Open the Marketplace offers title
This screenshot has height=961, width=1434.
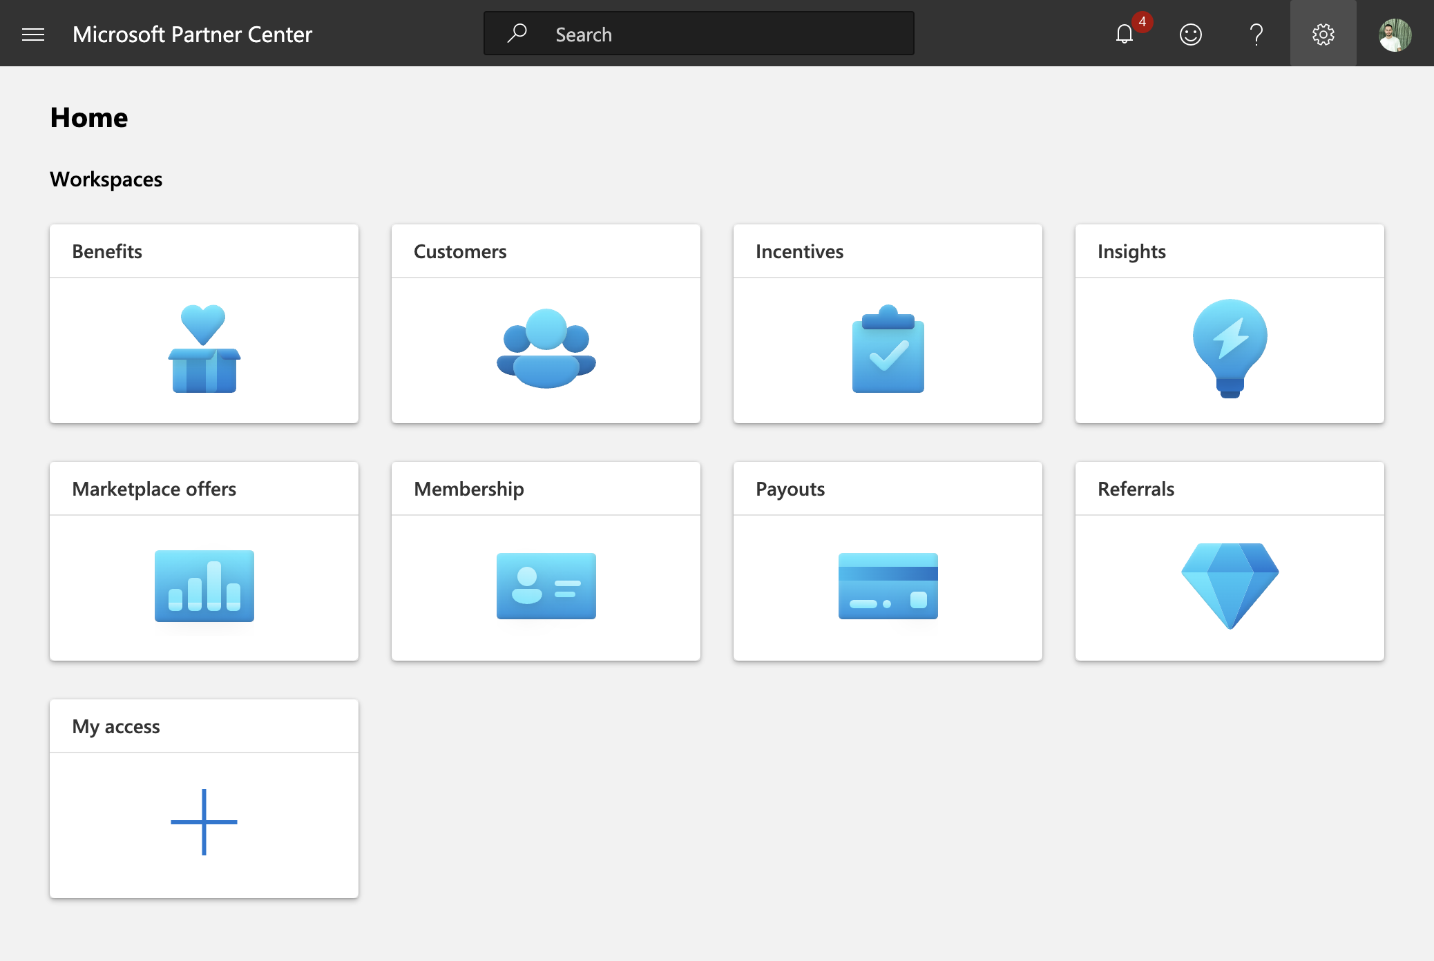coord(154,489)
